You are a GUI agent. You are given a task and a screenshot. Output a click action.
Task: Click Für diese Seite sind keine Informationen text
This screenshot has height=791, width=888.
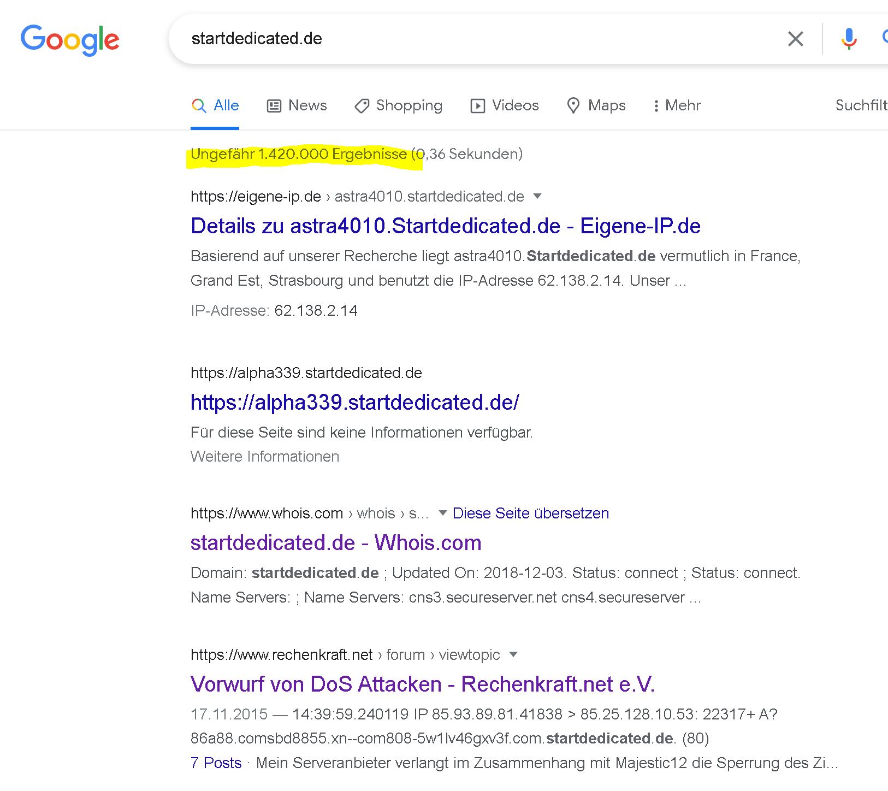(x=362, y=432)
